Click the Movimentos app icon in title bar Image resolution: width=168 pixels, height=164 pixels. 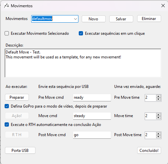point(7,6)
